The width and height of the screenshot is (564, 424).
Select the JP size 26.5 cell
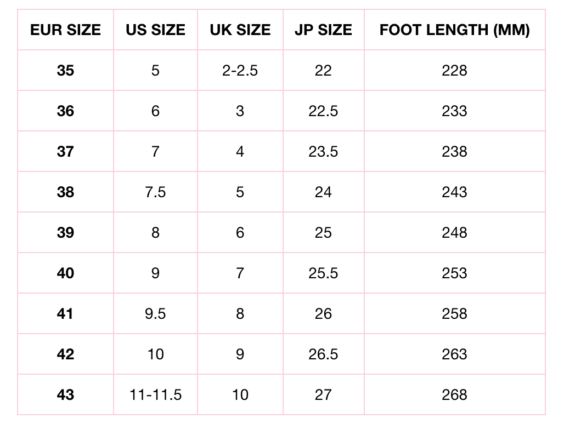coord(323,354)
